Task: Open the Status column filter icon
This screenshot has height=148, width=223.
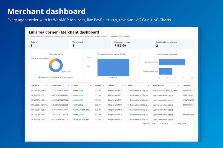Action: [x=90, y=85]
